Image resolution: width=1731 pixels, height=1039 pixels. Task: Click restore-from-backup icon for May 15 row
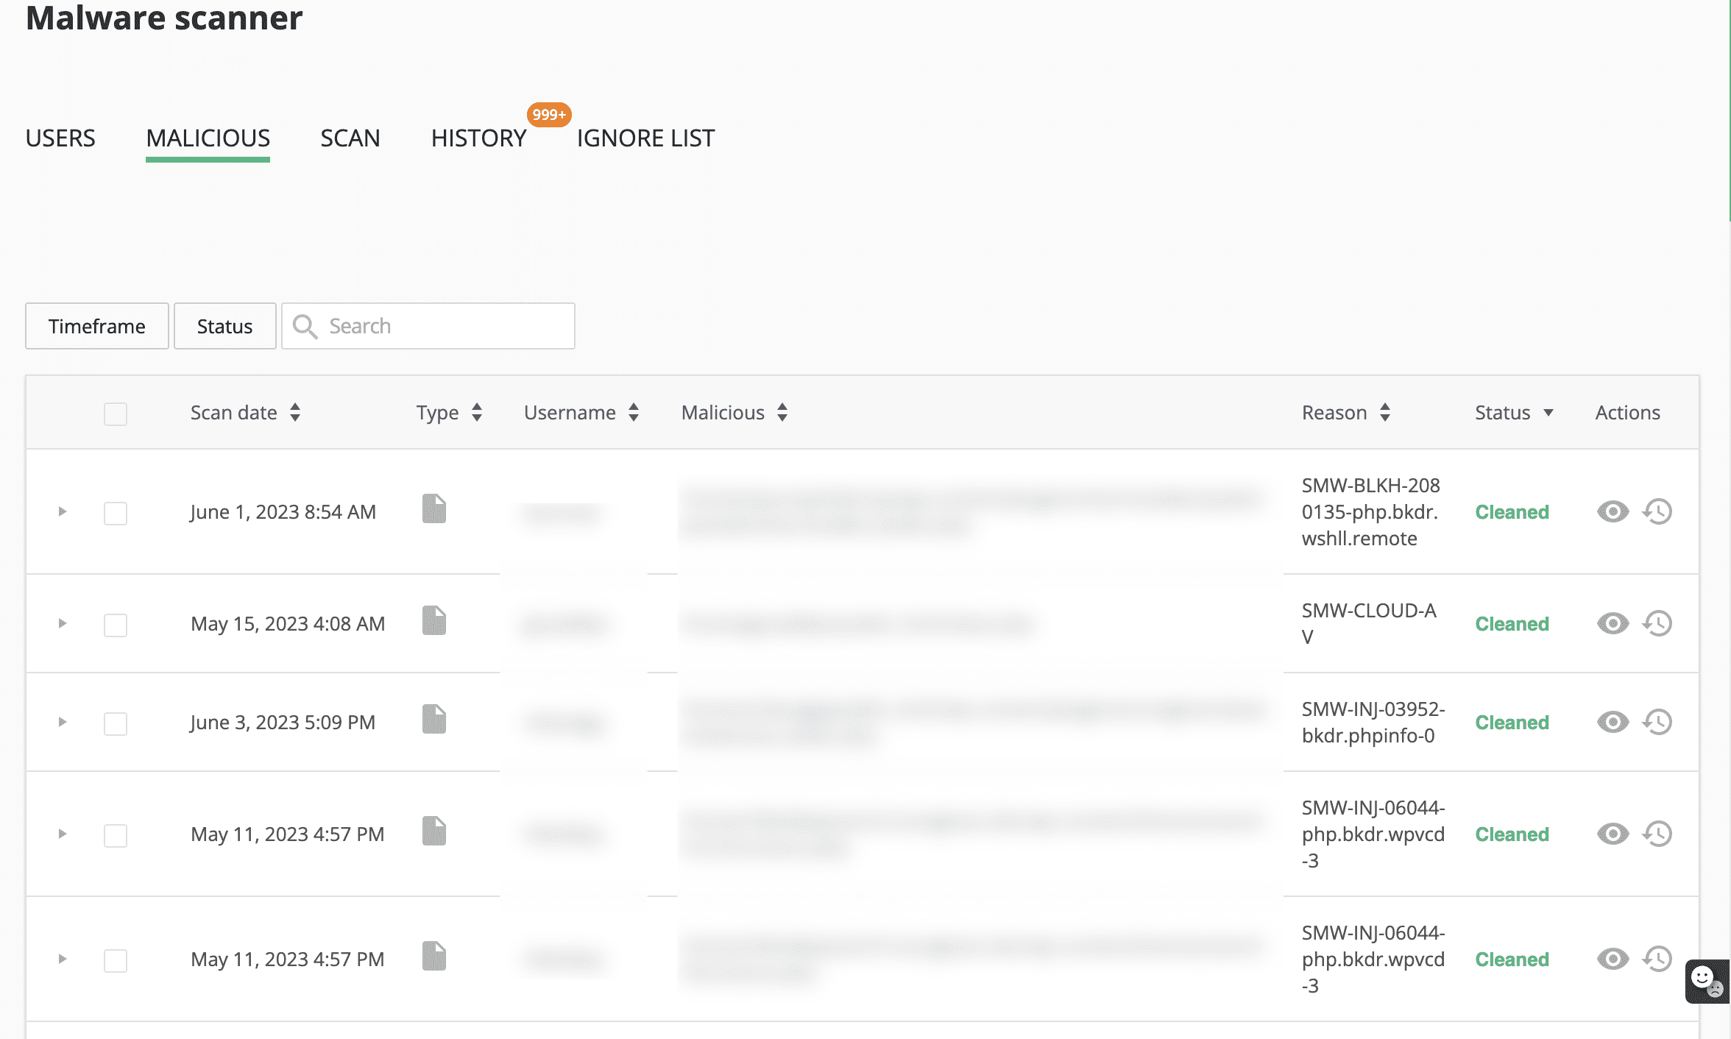(1657, 623)
